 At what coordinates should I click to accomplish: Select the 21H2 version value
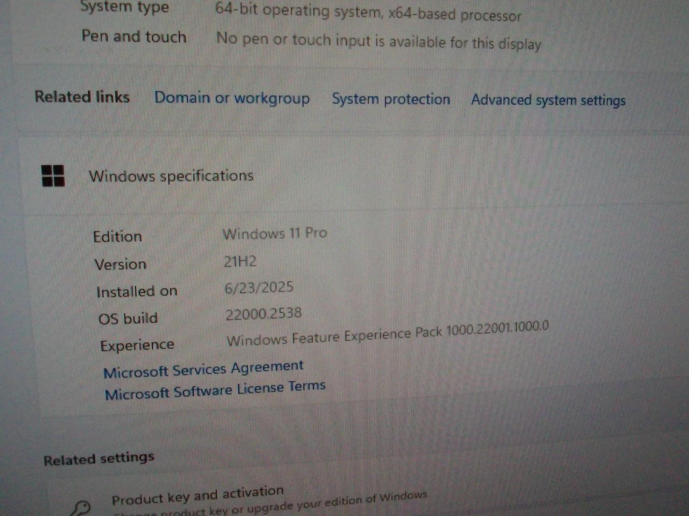click(240, 262)
